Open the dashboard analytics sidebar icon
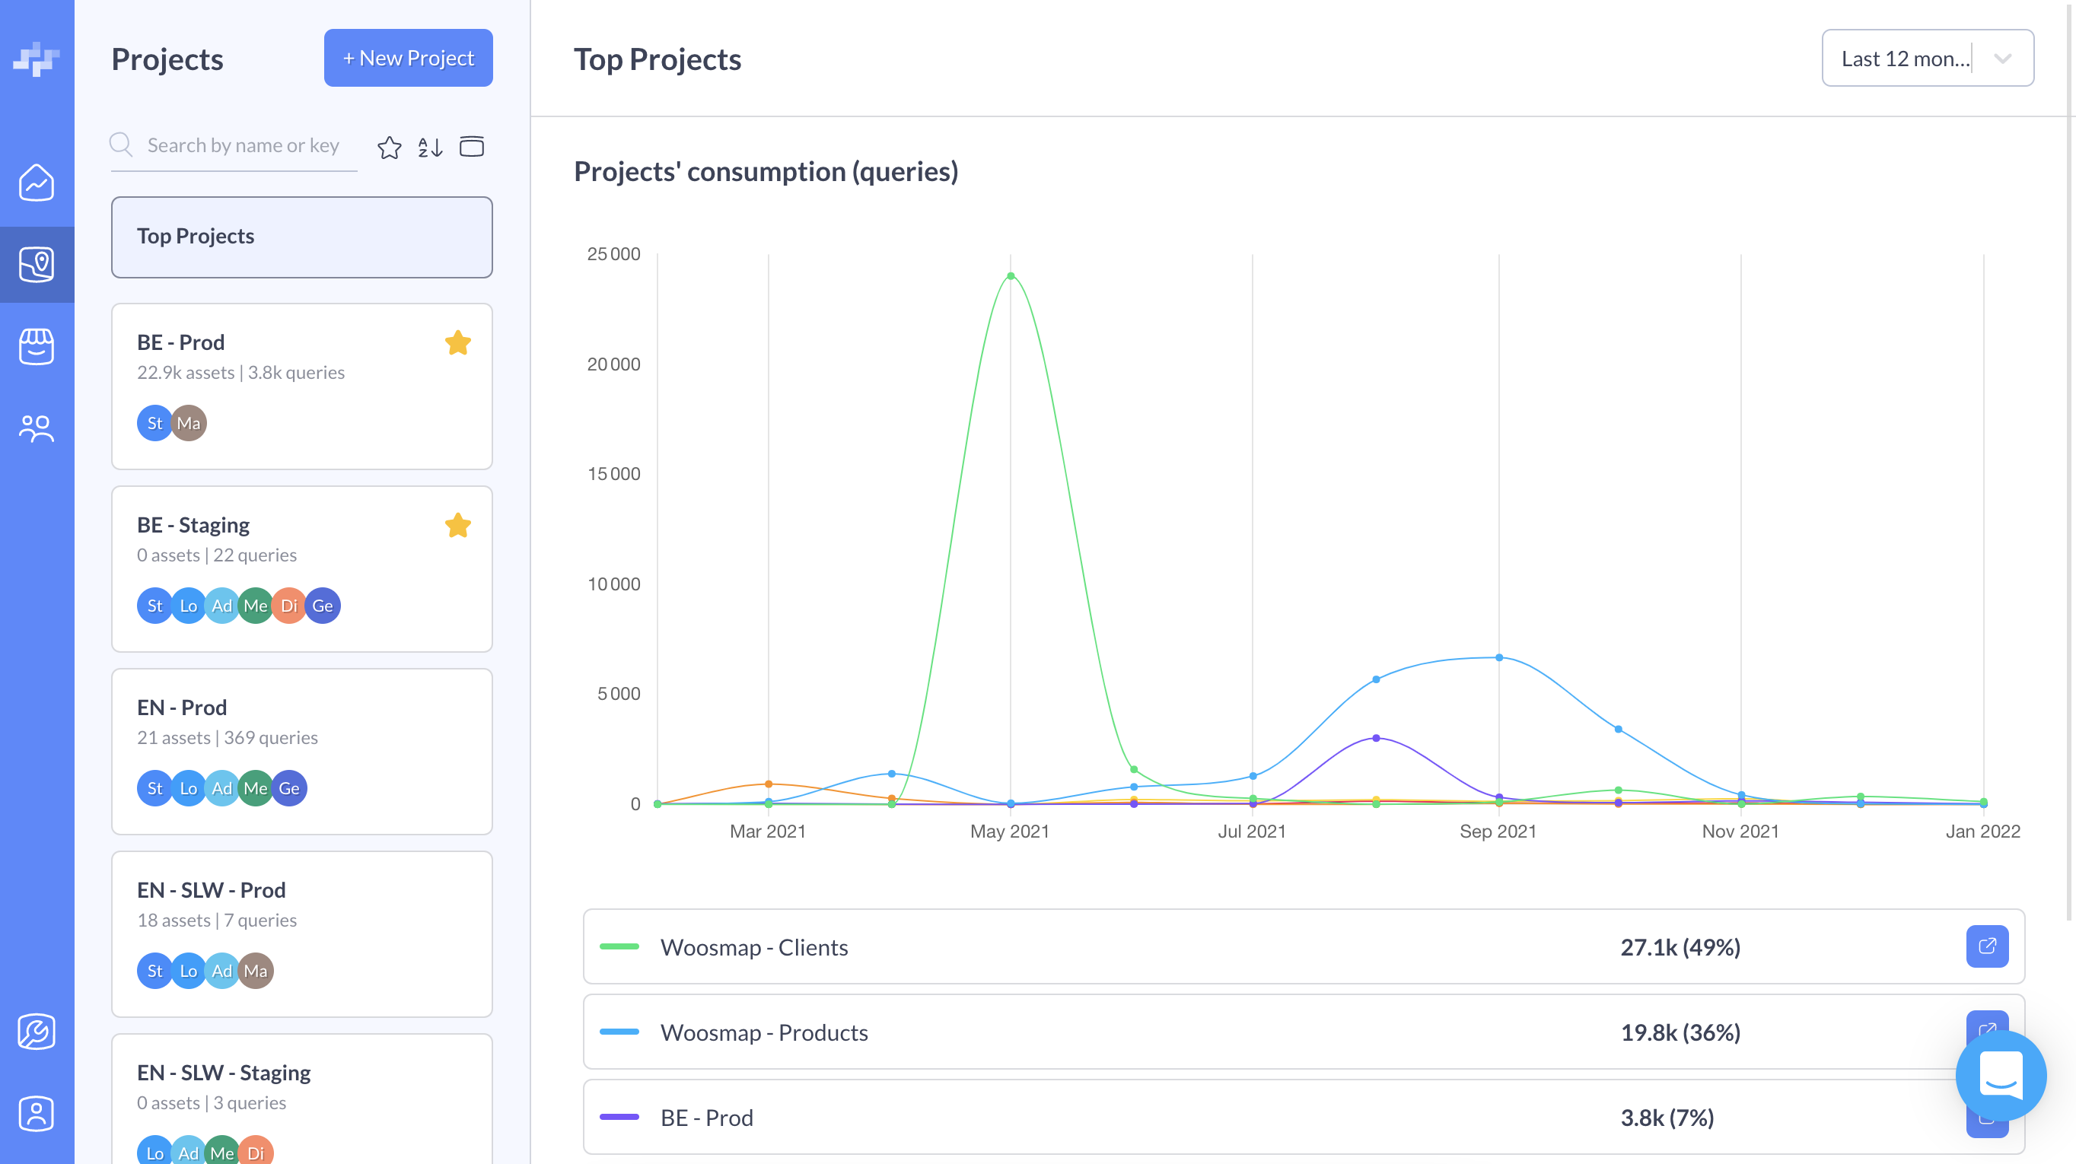The image size is (2076, 1164). pos(37,182)
